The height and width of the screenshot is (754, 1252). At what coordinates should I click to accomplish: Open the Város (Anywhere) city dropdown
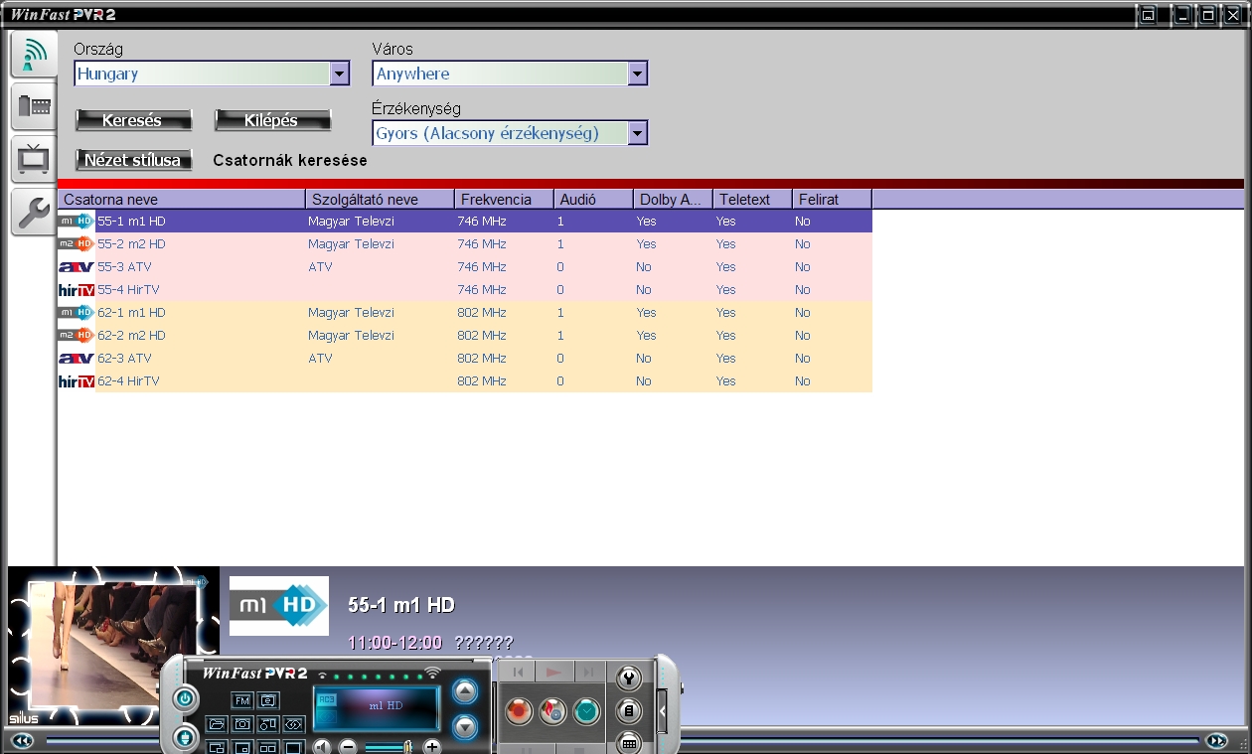[510, 74]
